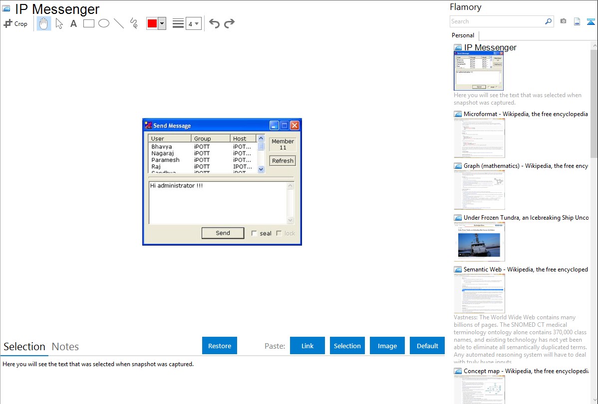Image resolution: width=598 pixels, height=404 pixels.
Task: Open the color picker dropdown arrow
Action: point(162,23)
